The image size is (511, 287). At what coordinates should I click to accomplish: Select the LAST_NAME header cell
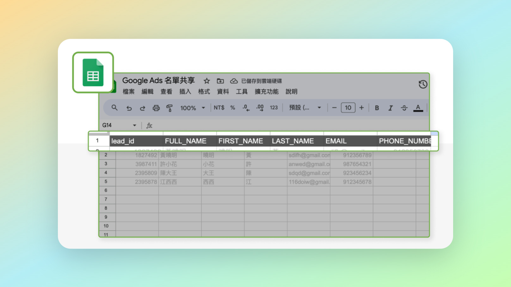click(297, 141)
